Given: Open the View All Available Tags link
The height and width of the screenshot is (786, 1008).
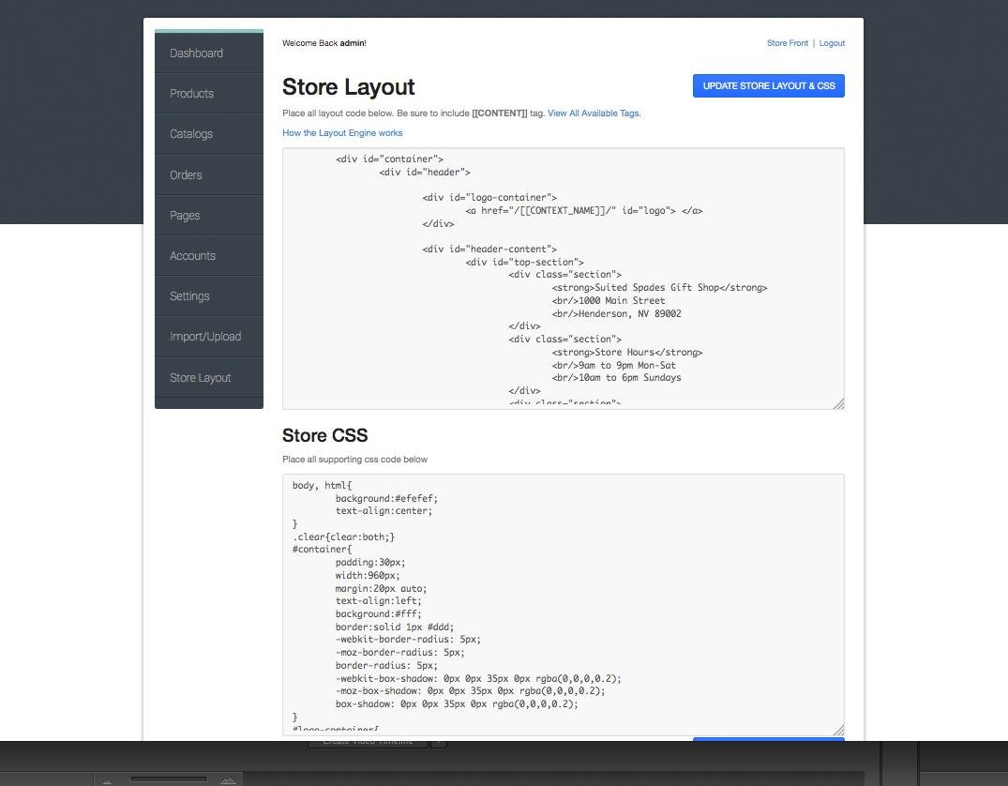Looking at the screenshot, I should coord(594,113).
